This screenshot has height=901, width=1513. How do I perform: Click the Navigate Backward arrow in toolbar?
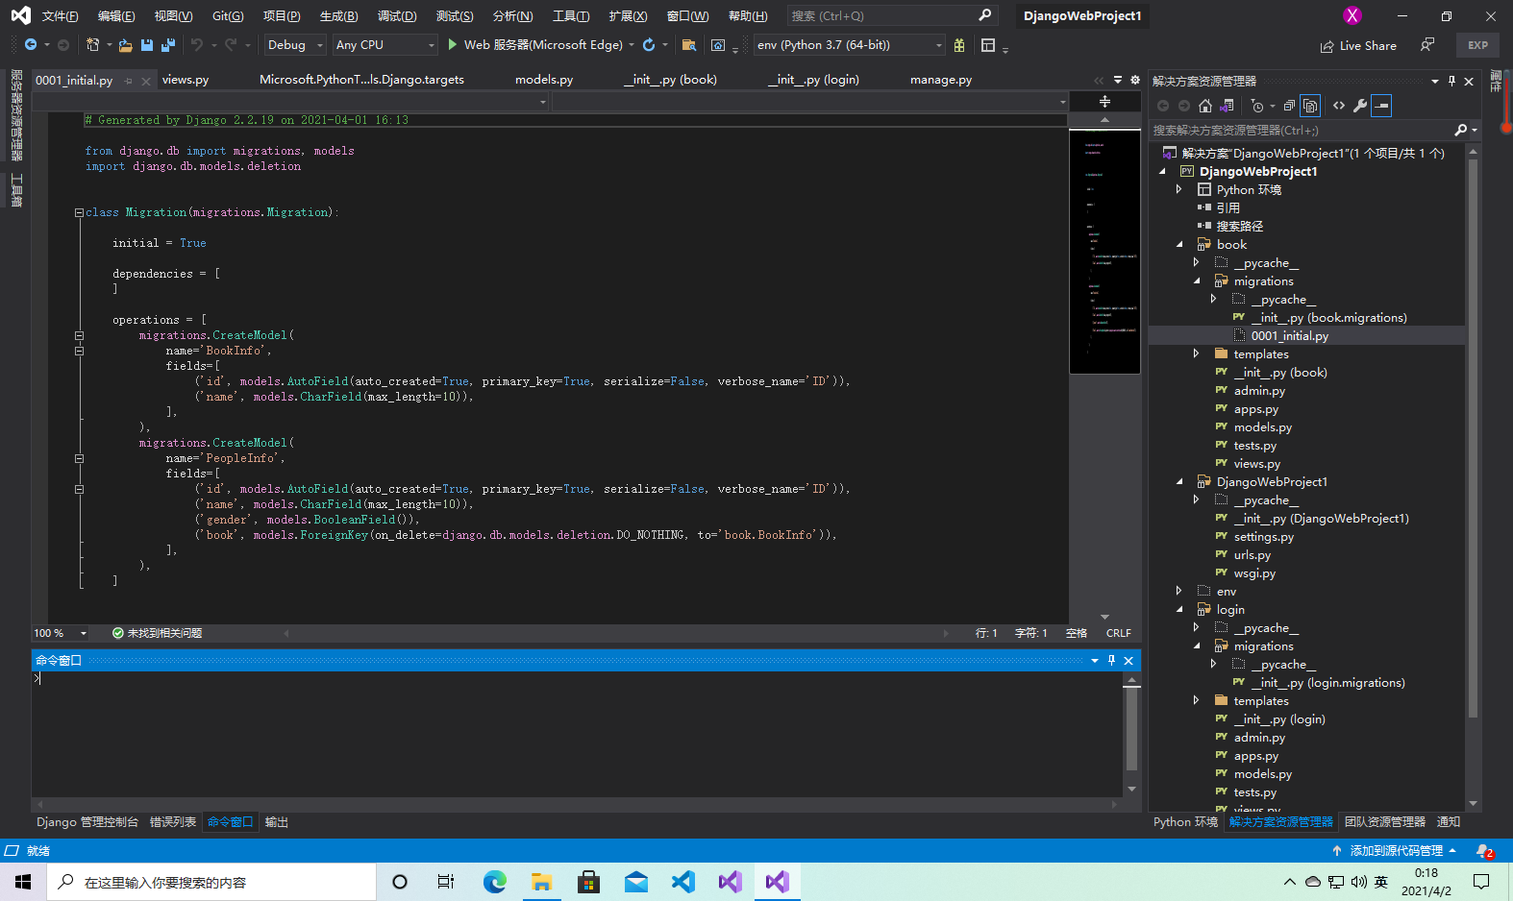click(x=31, y=45)
